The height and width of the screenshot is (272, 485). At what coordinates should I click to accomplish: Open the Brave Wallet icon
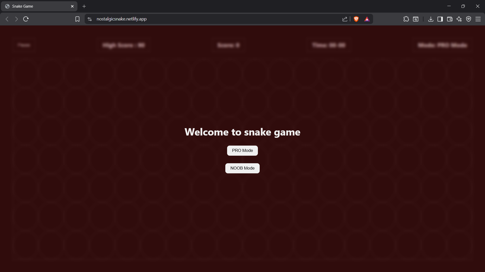[x=450, y=19]
